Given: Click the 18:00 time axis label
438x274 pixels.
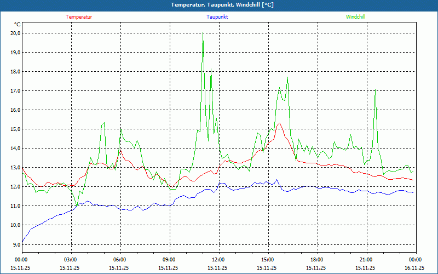Looking at the screenshot, I should pos(317,260).
